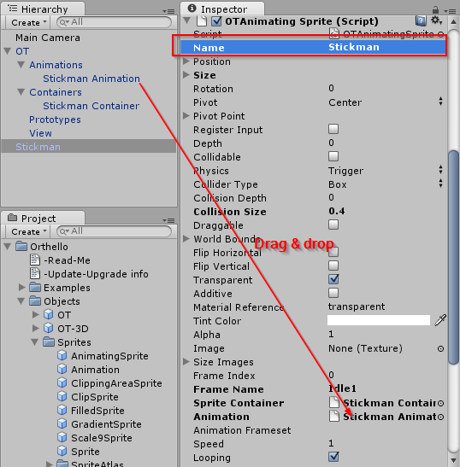Toggle the Inspector lock icon
Viewport: 460px width, 467px height.
tap(435, 10)
